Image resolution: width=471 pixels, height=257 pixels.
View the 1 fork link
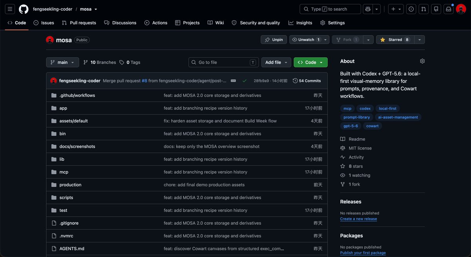(350, 184)
